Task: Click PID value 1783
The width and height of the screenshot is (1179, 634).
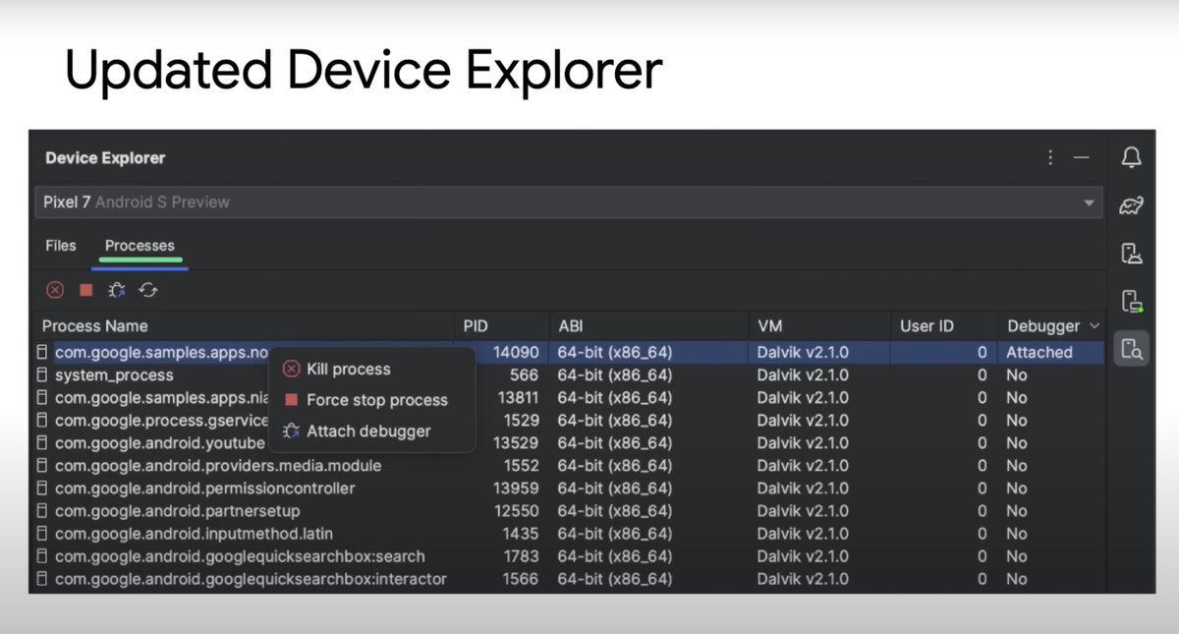Action: pos(521,555)
